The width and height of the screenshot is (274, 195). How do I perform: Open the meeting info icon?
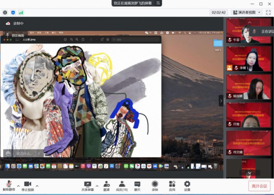click(5, 12)
